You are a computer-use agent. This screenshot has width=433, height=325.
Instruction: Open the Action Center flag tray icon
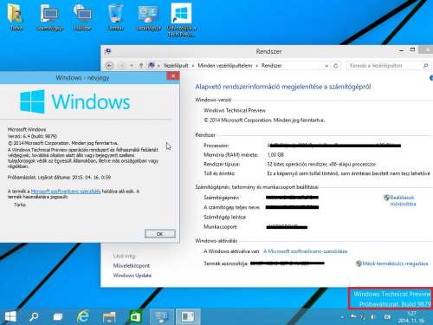pos(353,316)
